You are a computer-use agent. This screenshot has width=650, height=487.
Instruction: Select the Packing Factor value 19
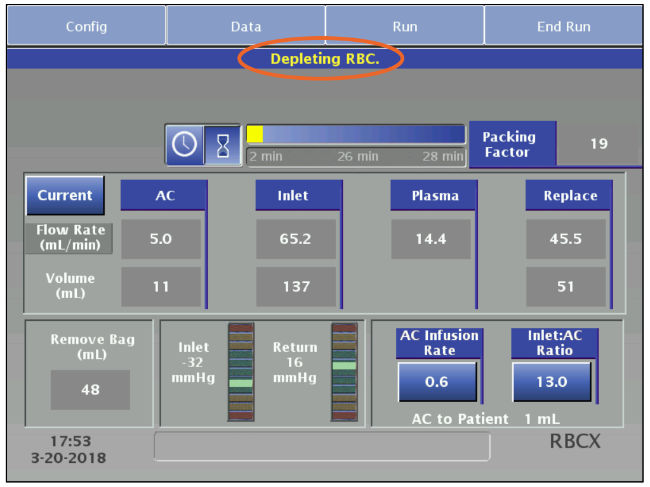pyautogui.click(x=599, y=144)
